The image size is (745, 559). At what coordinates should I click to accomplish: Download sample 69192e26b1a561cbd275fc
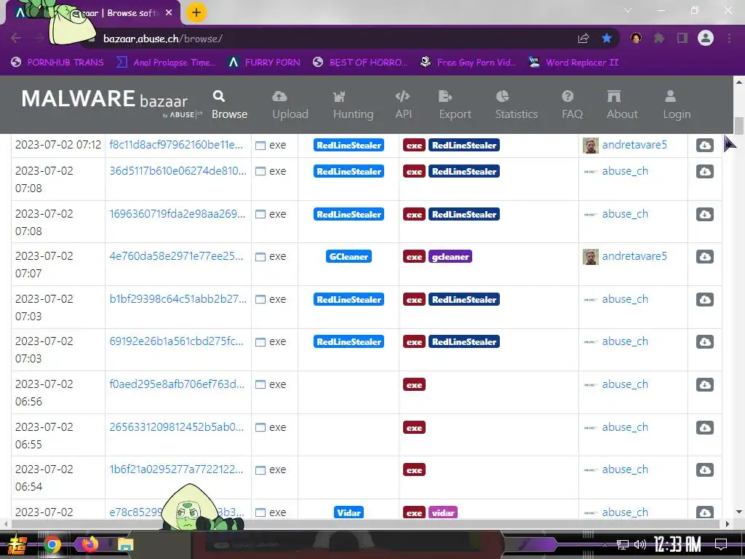tap(704, 341)
